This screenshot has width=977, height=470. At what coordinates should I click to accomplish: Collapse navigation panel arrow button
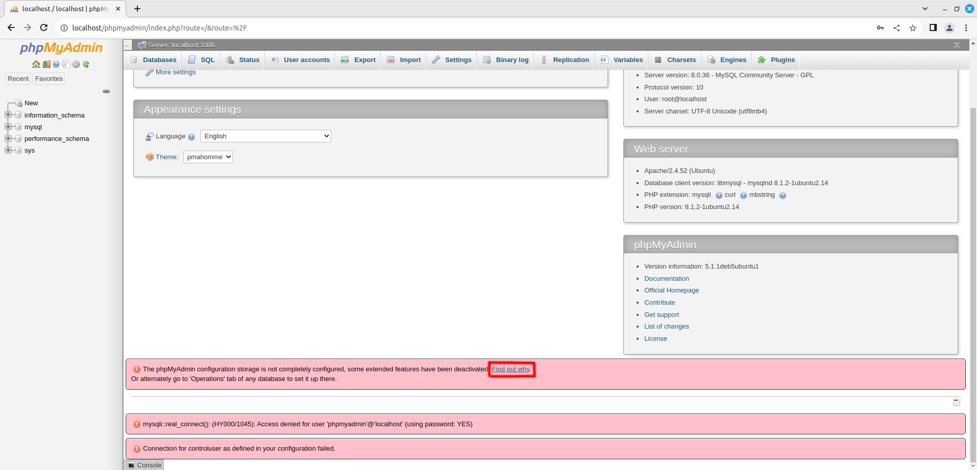click(128, 45)
